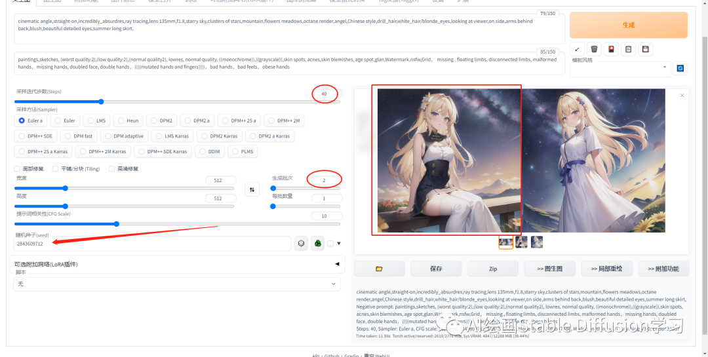Click the 采样迭代步数 (Steps) slider

tap(178, 102)
